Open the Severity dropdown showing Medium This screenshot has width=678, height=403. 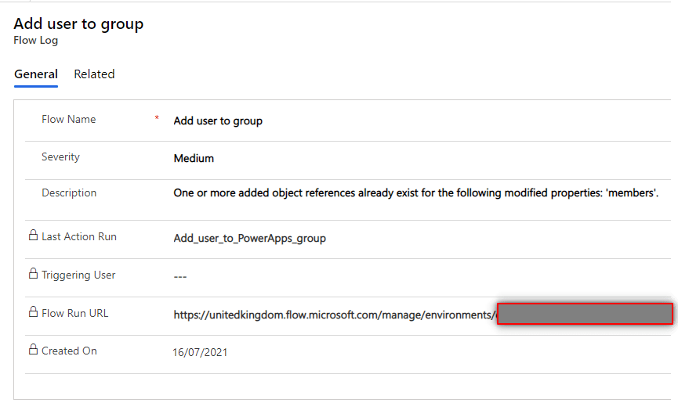194,158
